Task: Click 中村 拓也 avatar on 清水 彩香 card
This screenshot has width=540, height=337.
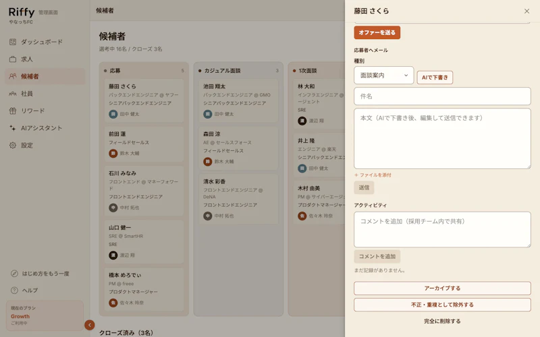Action: pyautogui.click(x=207, y=216)
